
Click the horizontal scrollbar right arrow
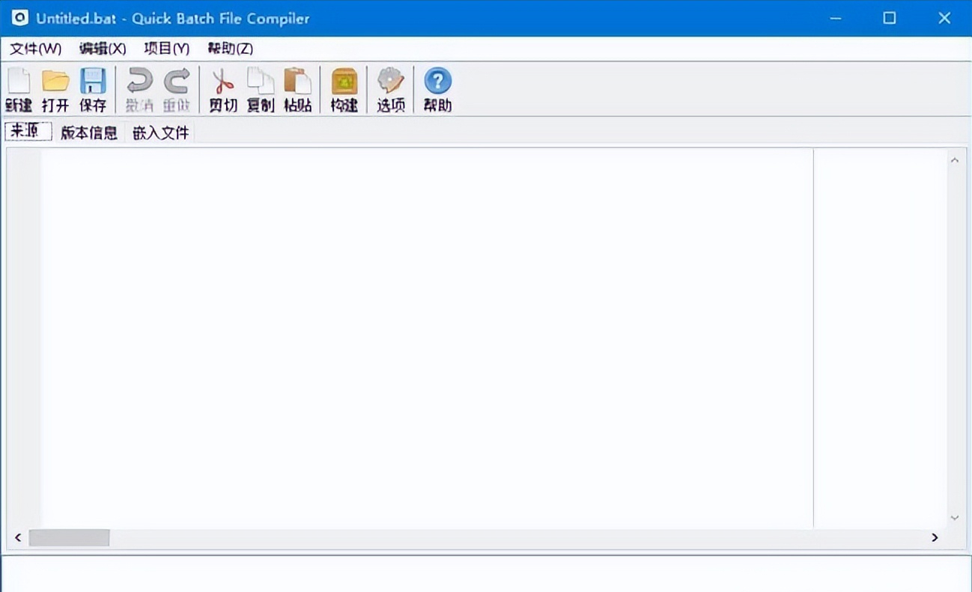935,537
